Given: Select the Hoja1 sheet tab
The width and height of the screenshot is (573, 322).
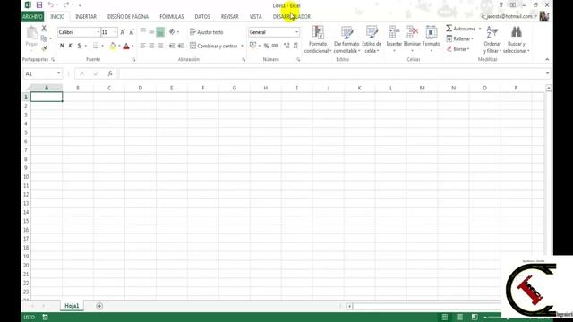Looking at the screenshot, I should point(72,306).
